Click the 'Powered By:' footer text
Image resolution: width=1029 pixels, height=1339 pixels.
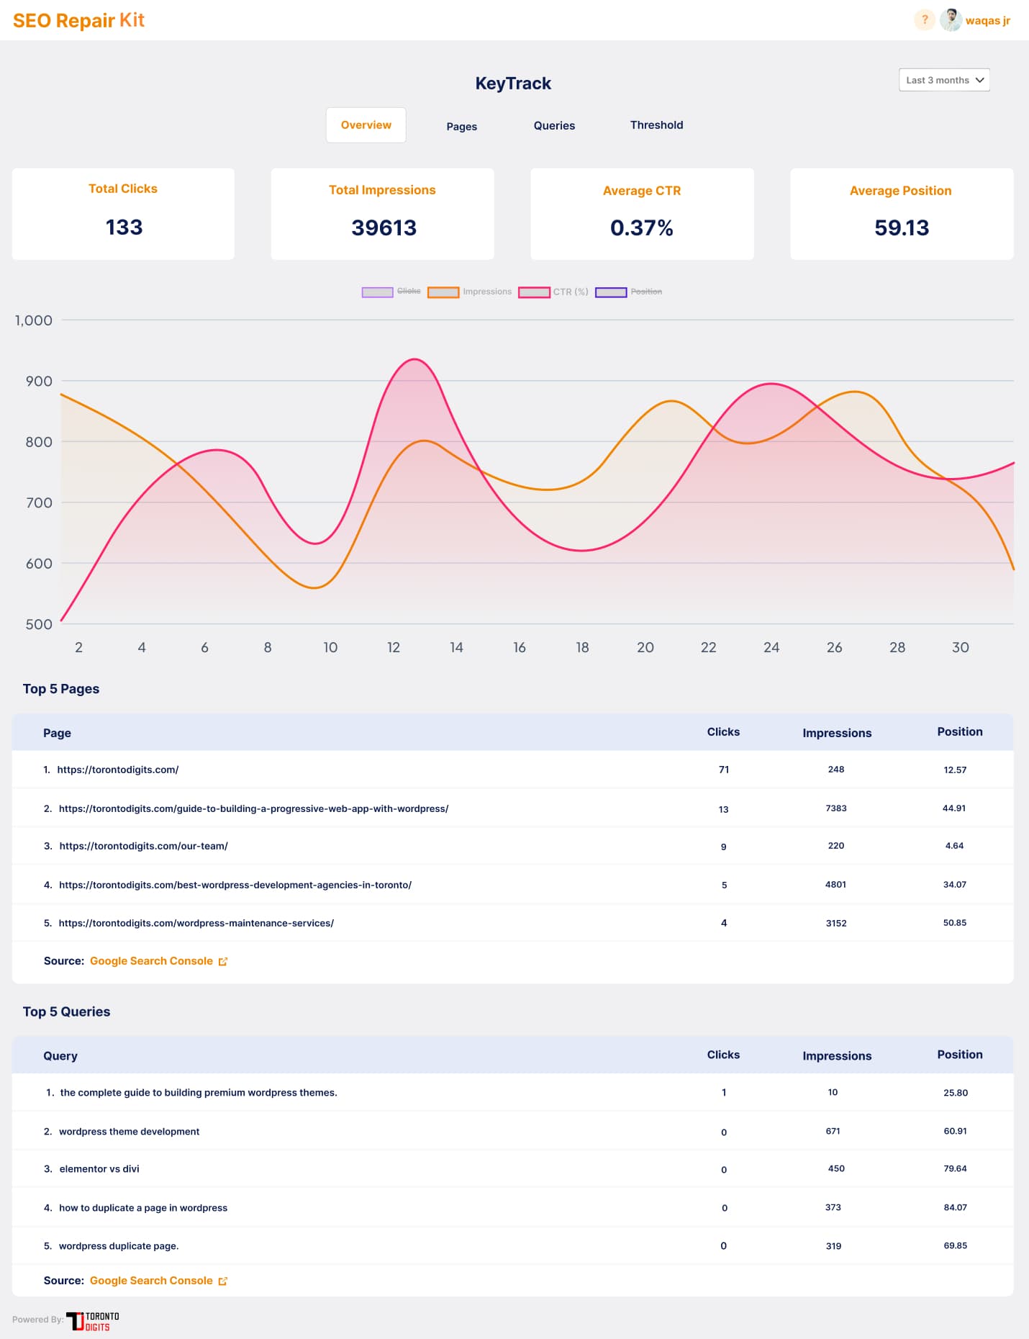click(x=38, y=1320)
